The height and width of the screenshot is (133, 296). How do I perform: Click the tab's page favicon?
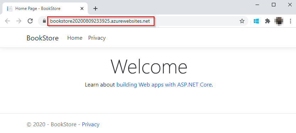[x=10, y=9]
